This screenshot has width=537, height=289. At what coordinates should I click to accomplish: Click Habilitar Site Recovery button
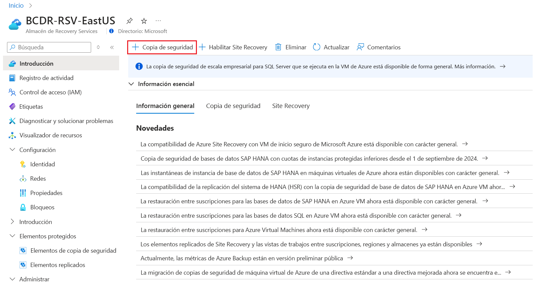click(x=233, y=47)
